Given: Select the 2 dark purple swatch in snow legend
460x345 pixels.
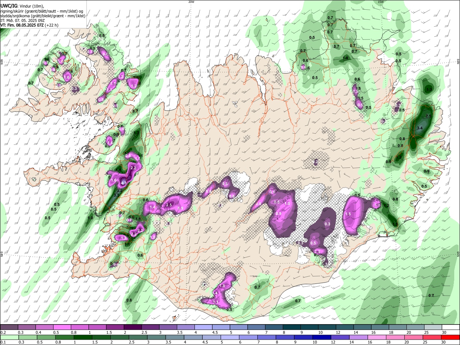Looking at the screenshot, I should pyautogui.click(x=133, y=327).
